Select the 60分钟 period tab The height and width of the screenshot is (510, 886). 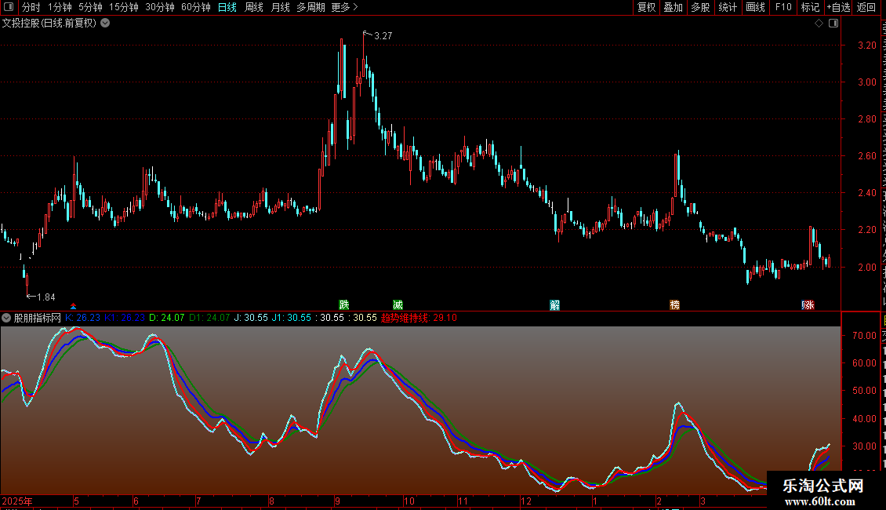point(196,7)
